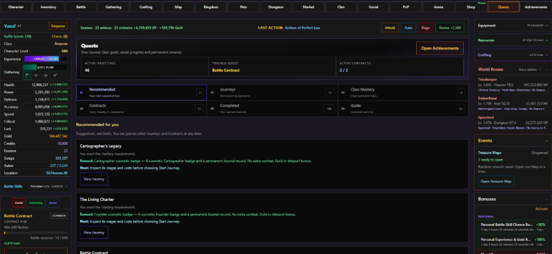Open the Dungeon tab in top navigation
Image resolution: width=552 pixels, height=254 pixels.
275,7
